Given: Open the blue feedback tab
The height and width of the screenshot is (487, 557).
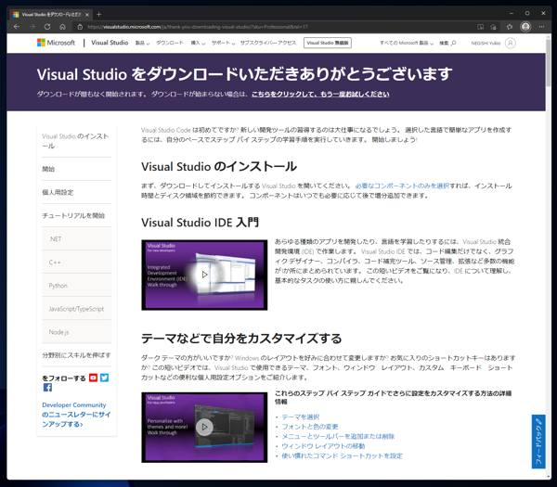Looking at the screenshot, I should coord(538,442).
